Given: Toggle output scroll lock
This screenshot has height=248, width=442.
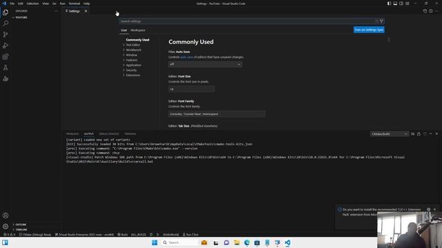Looking at the screenshot, I should click(419, 134).
